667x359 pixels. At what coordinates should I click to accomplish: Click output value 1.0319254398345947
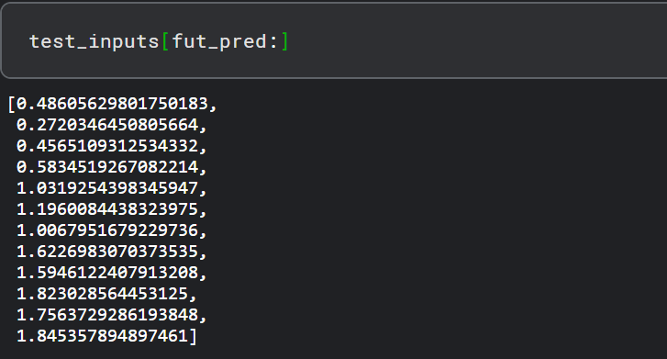[x=107, y=188]
